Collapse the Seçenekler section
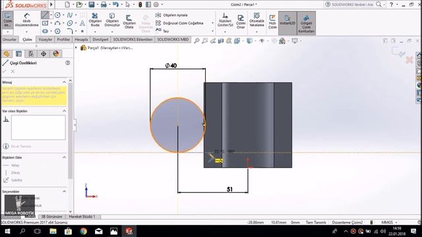 (65, 192)
